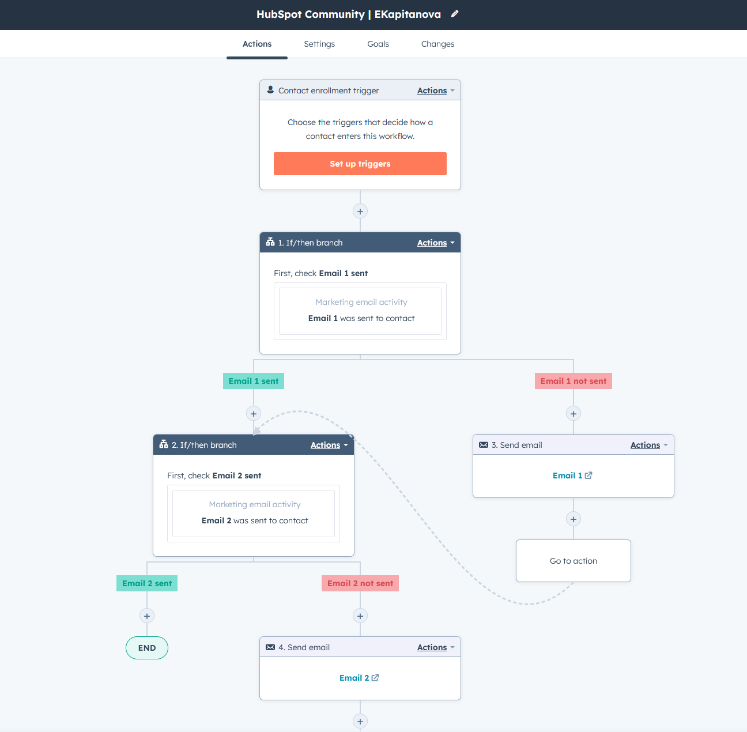Viewport: 747px width, 732px height.
Task: Click the pencil icon to rename the workflow
Action: tap(455, 14)
